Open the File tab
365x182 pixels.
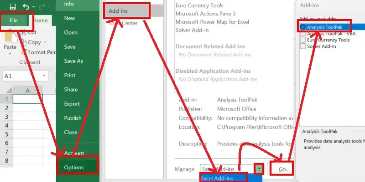pos(14,20)
